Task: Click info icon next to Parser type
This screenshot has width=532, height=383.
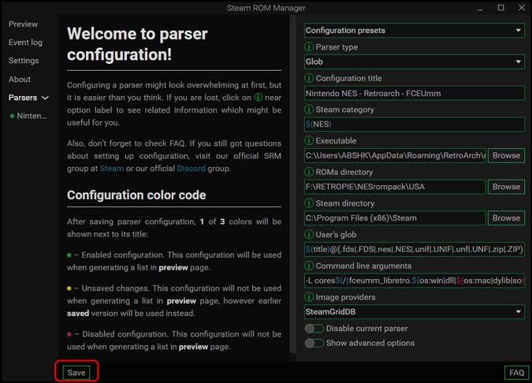Action: click(309, 46)
